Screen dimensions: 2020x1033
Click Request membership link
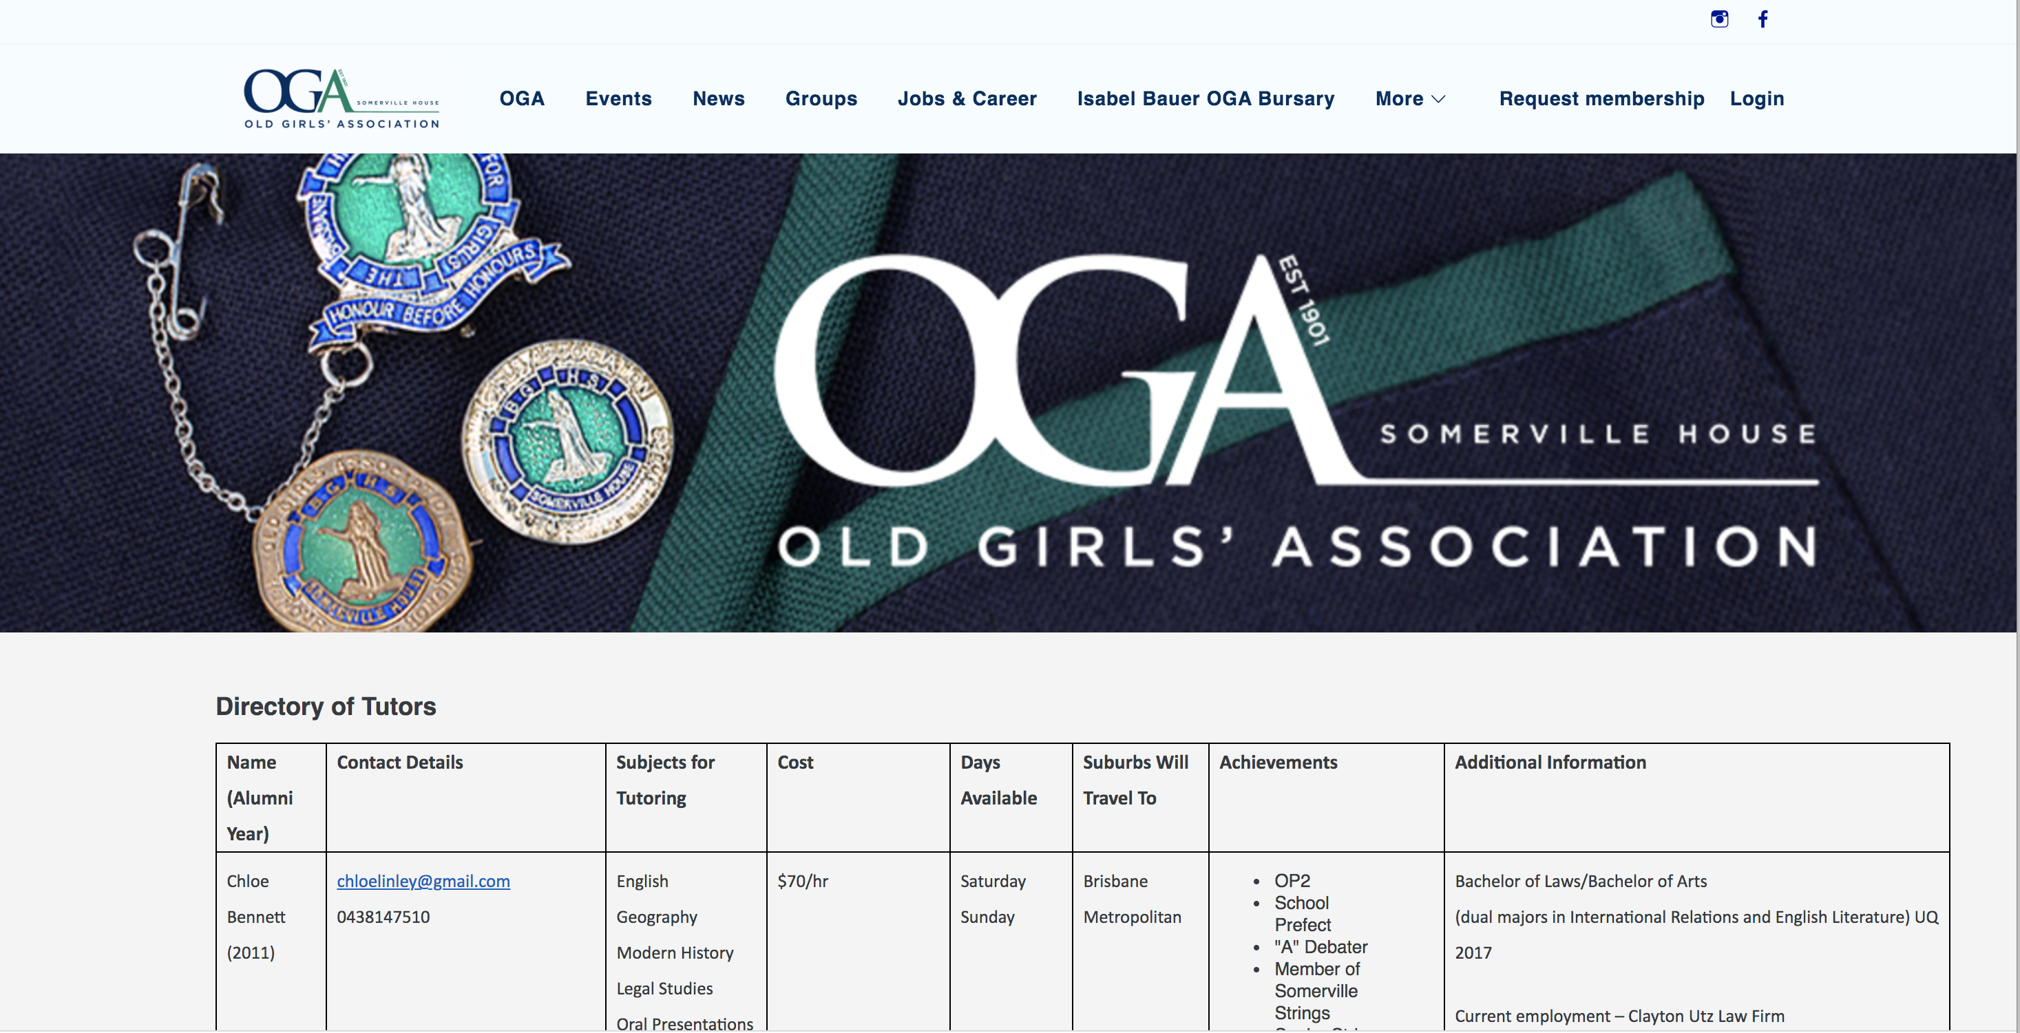pyautogui.click(x=1601, y=98)
